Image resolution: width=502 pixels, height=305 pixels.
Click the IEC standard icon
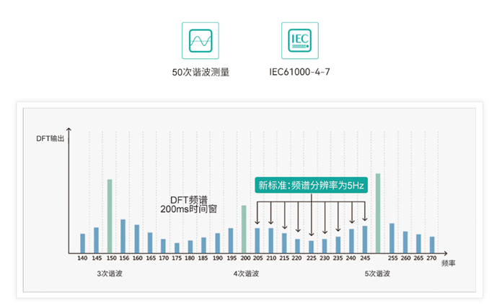[299, 41]
